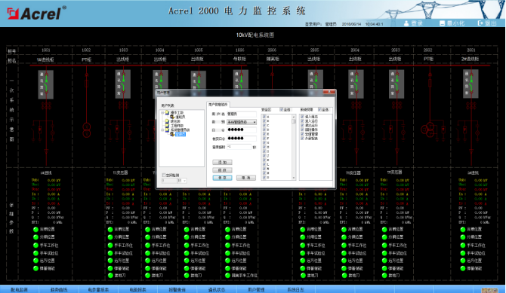
Task: Open 趋势曲线 in bottom menu
Action: pyautogui.click(x=59, y=290)
